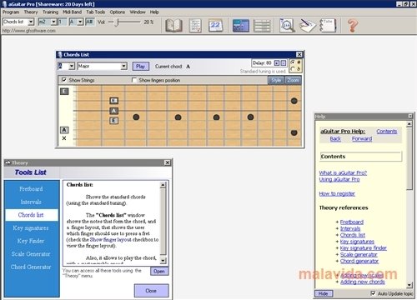Click the Open button in Theory window
The image size is (417, 300).
point(159,271)
